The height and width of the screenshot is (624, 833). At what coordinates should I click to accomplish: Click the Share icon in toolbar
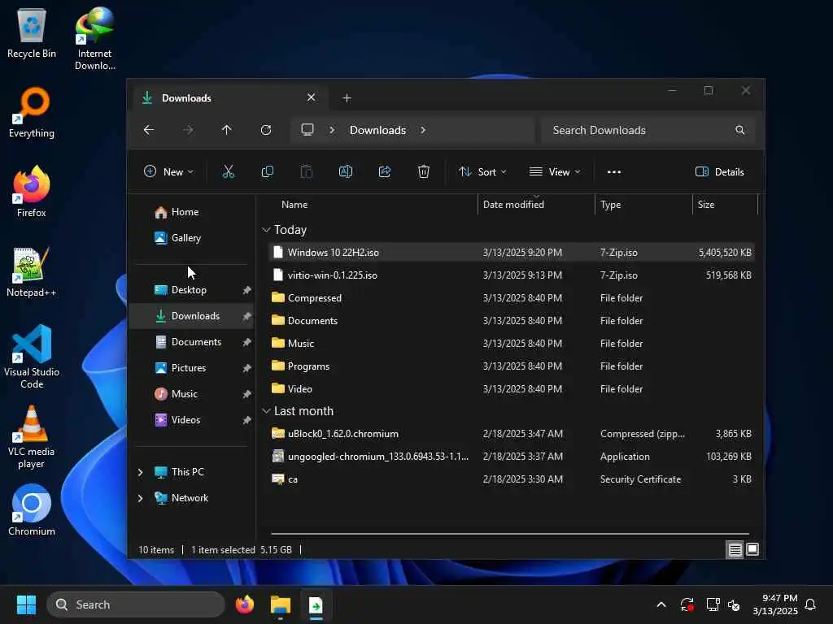pyautogui.click(x=385, y=171)
